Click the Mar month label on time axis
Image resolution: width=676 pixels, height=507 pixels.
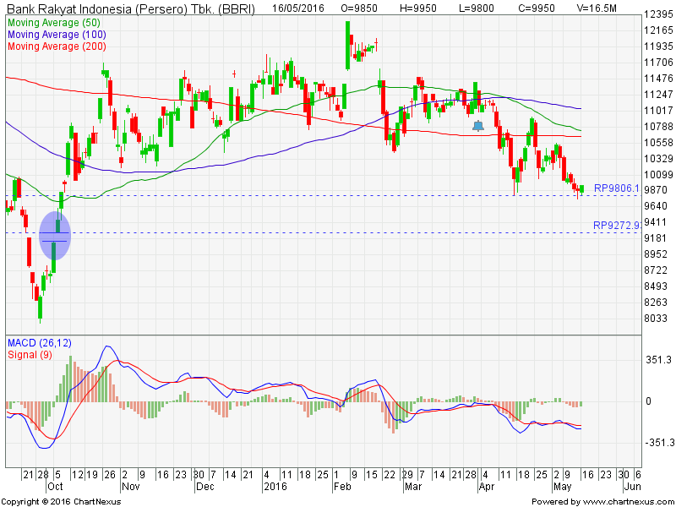tap(412, 487)
